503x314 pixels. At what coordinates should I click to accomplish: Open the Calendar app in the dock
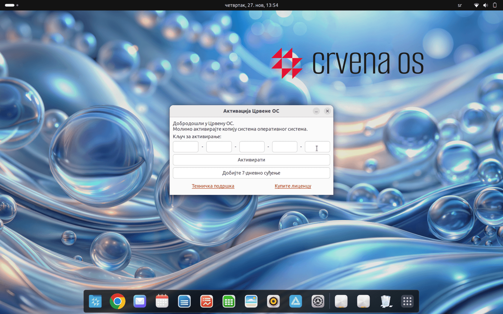point(162,301)
